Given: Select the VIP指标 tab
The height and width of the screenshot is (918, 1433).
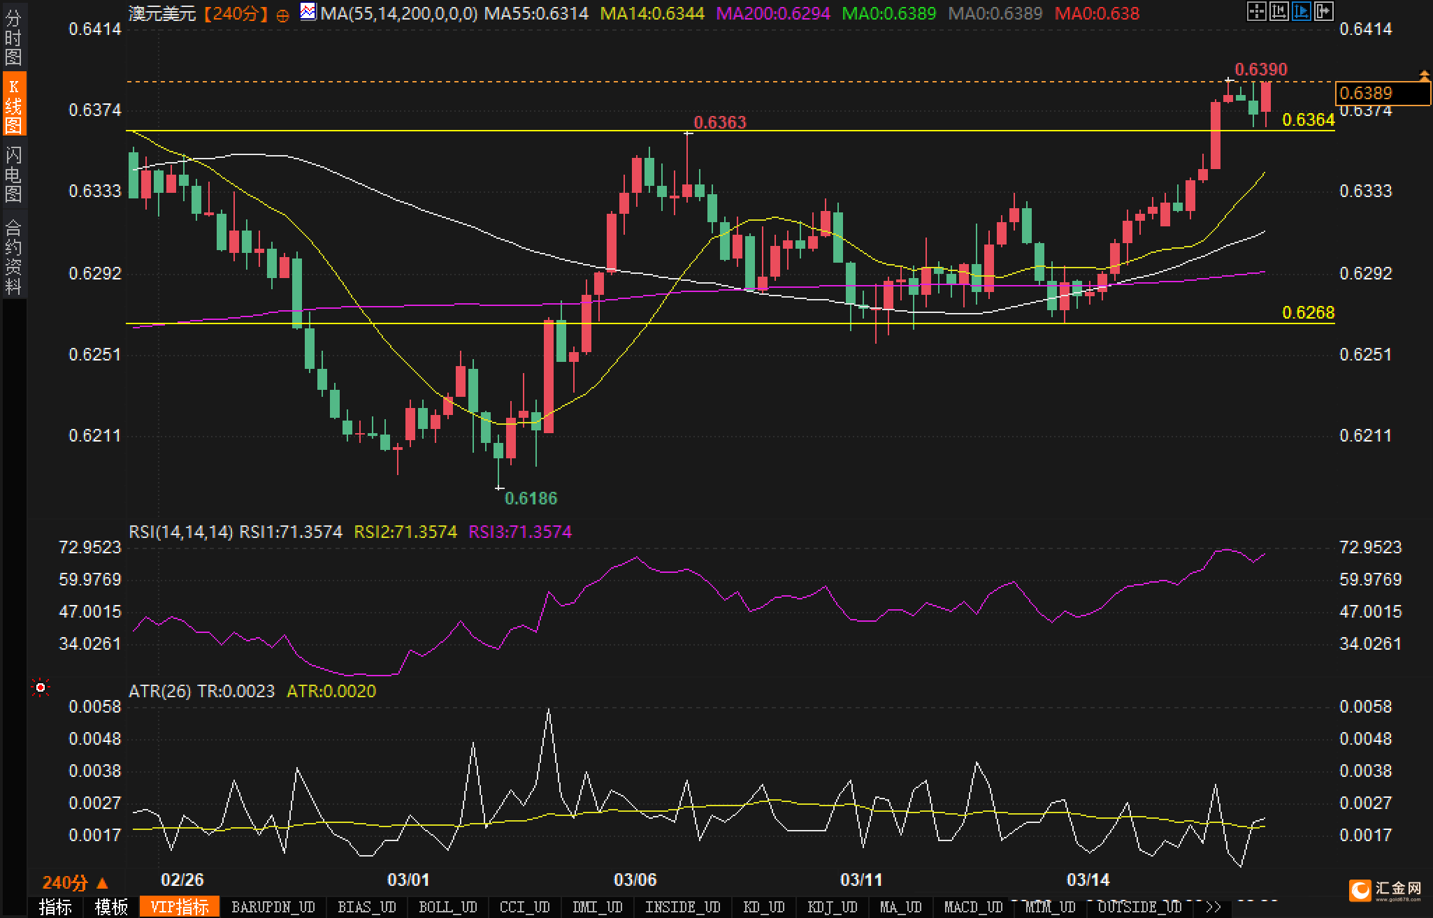Looking at the screenshot, I should point(180,908).
